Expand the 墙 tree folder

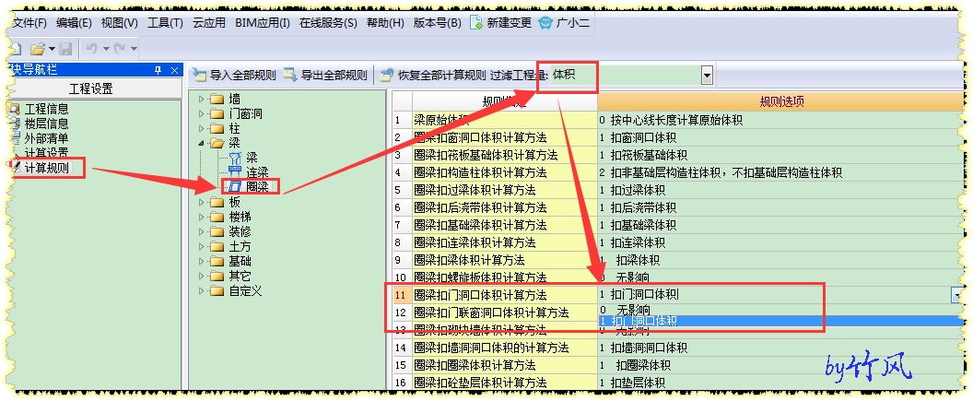pyautogui.click(x=201, y=99)
